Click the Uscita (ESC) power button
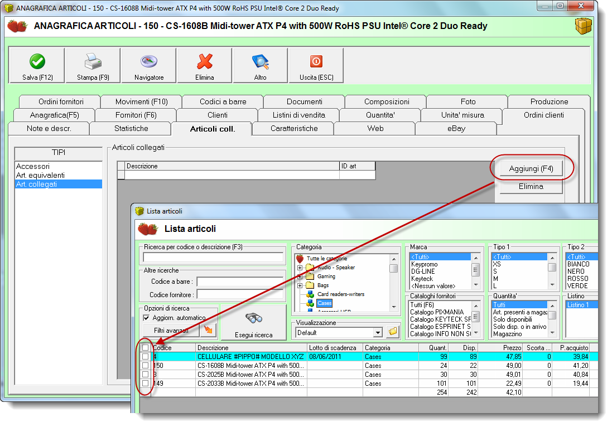The image size is (612, 427). point(316,65)
